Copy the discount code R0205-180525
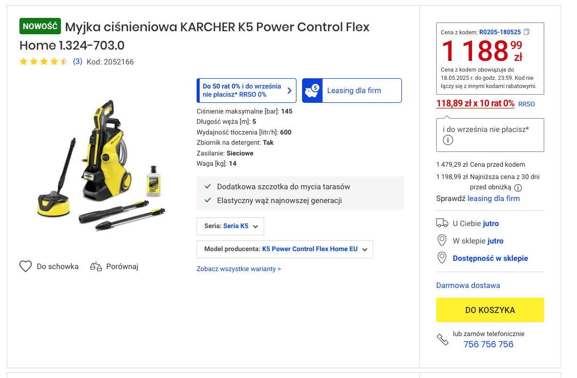Viewport: 577px width, 378px height. click(526, 32)
